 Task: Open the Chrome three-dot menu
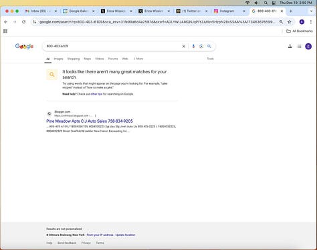coord(311,22)
